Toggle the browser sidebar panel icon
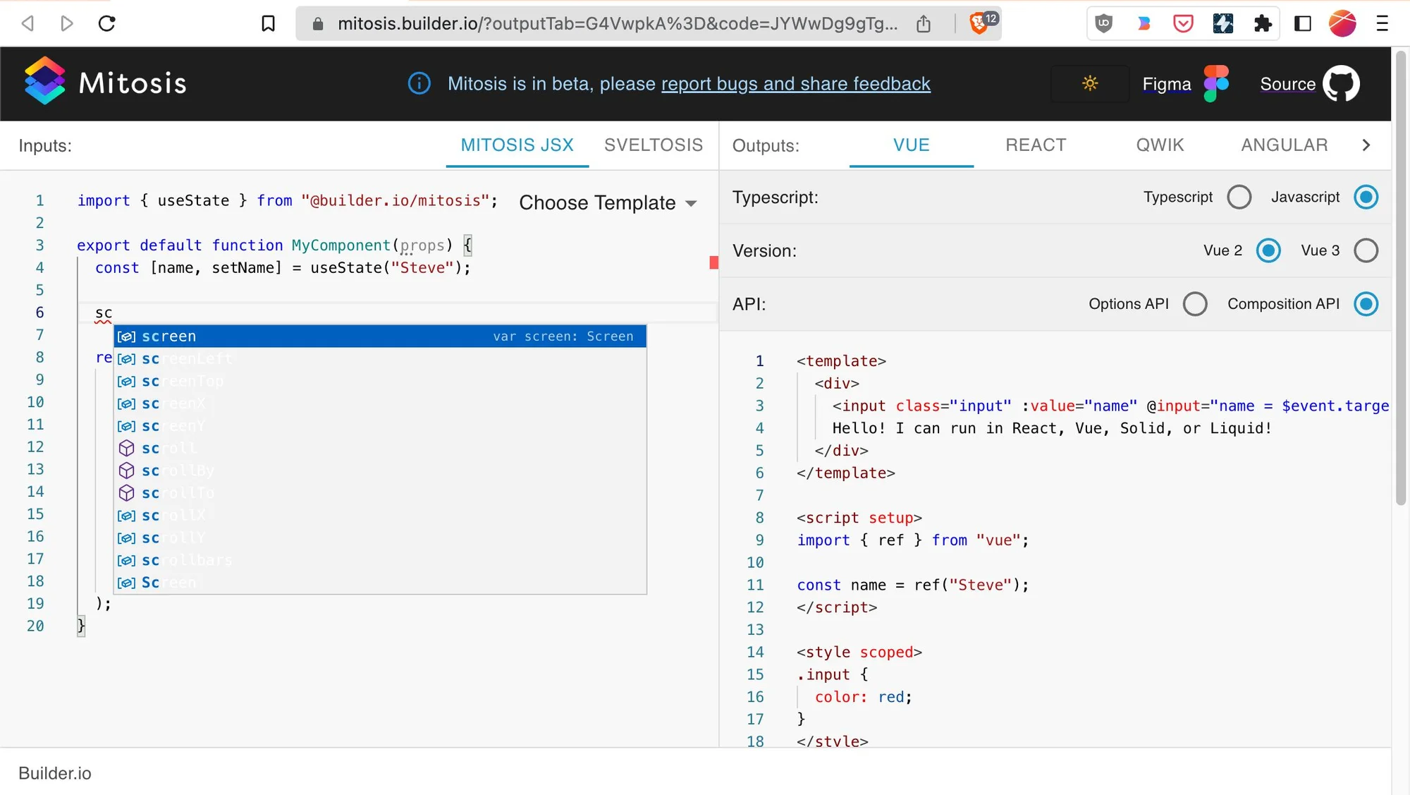1410x795 pixels. tap(1303, 24)
